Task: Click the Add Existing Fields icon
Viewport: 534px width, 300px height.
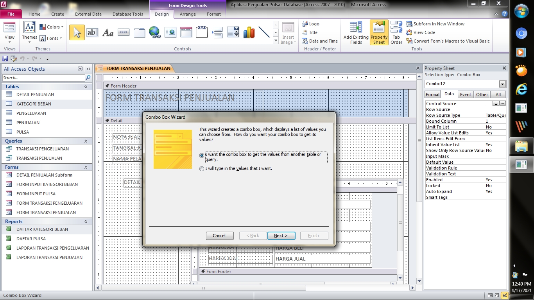Action: [355, 32]
